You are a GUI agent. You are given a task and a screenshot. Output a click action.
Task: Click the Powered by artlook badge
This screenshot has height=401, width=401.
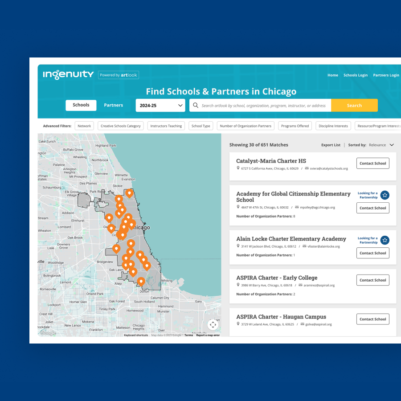click(119, 75)
